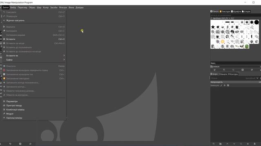Switch to the Історія tab

pyautogui.click(x=246, y=11)
